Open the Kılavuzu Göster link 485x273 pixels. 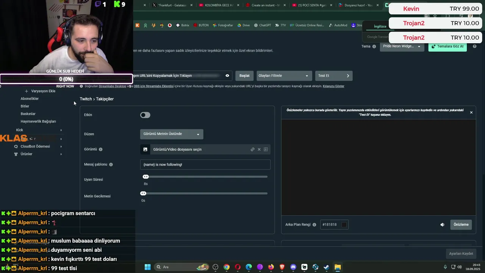(333, 86)
